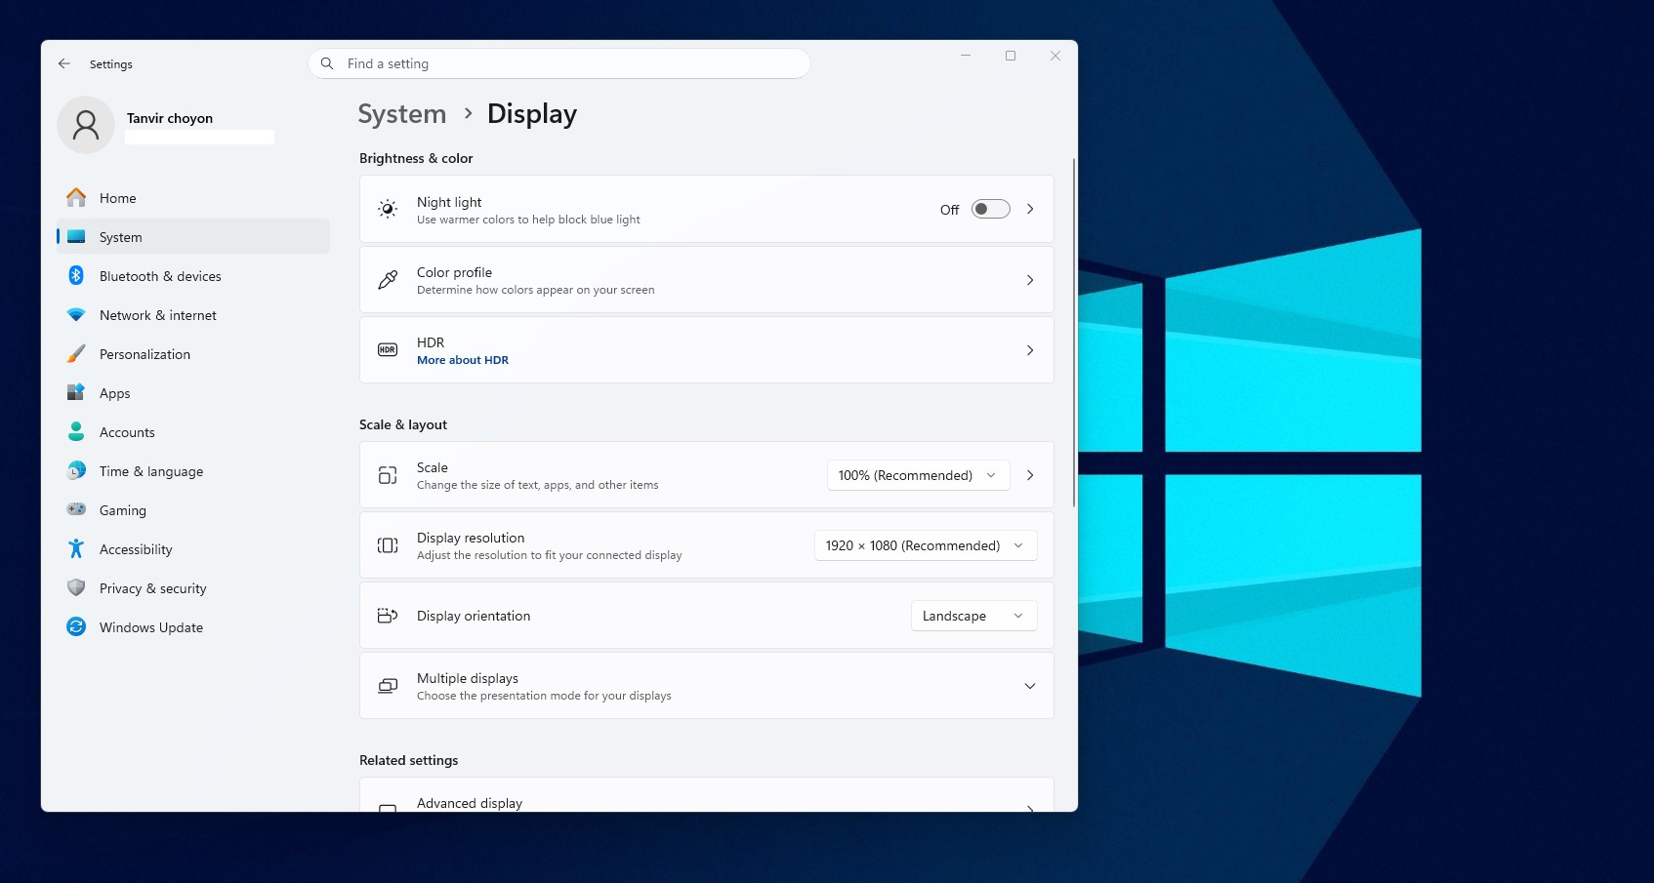
Task: Click the Privacy shield icon
Action: point(76,587)
